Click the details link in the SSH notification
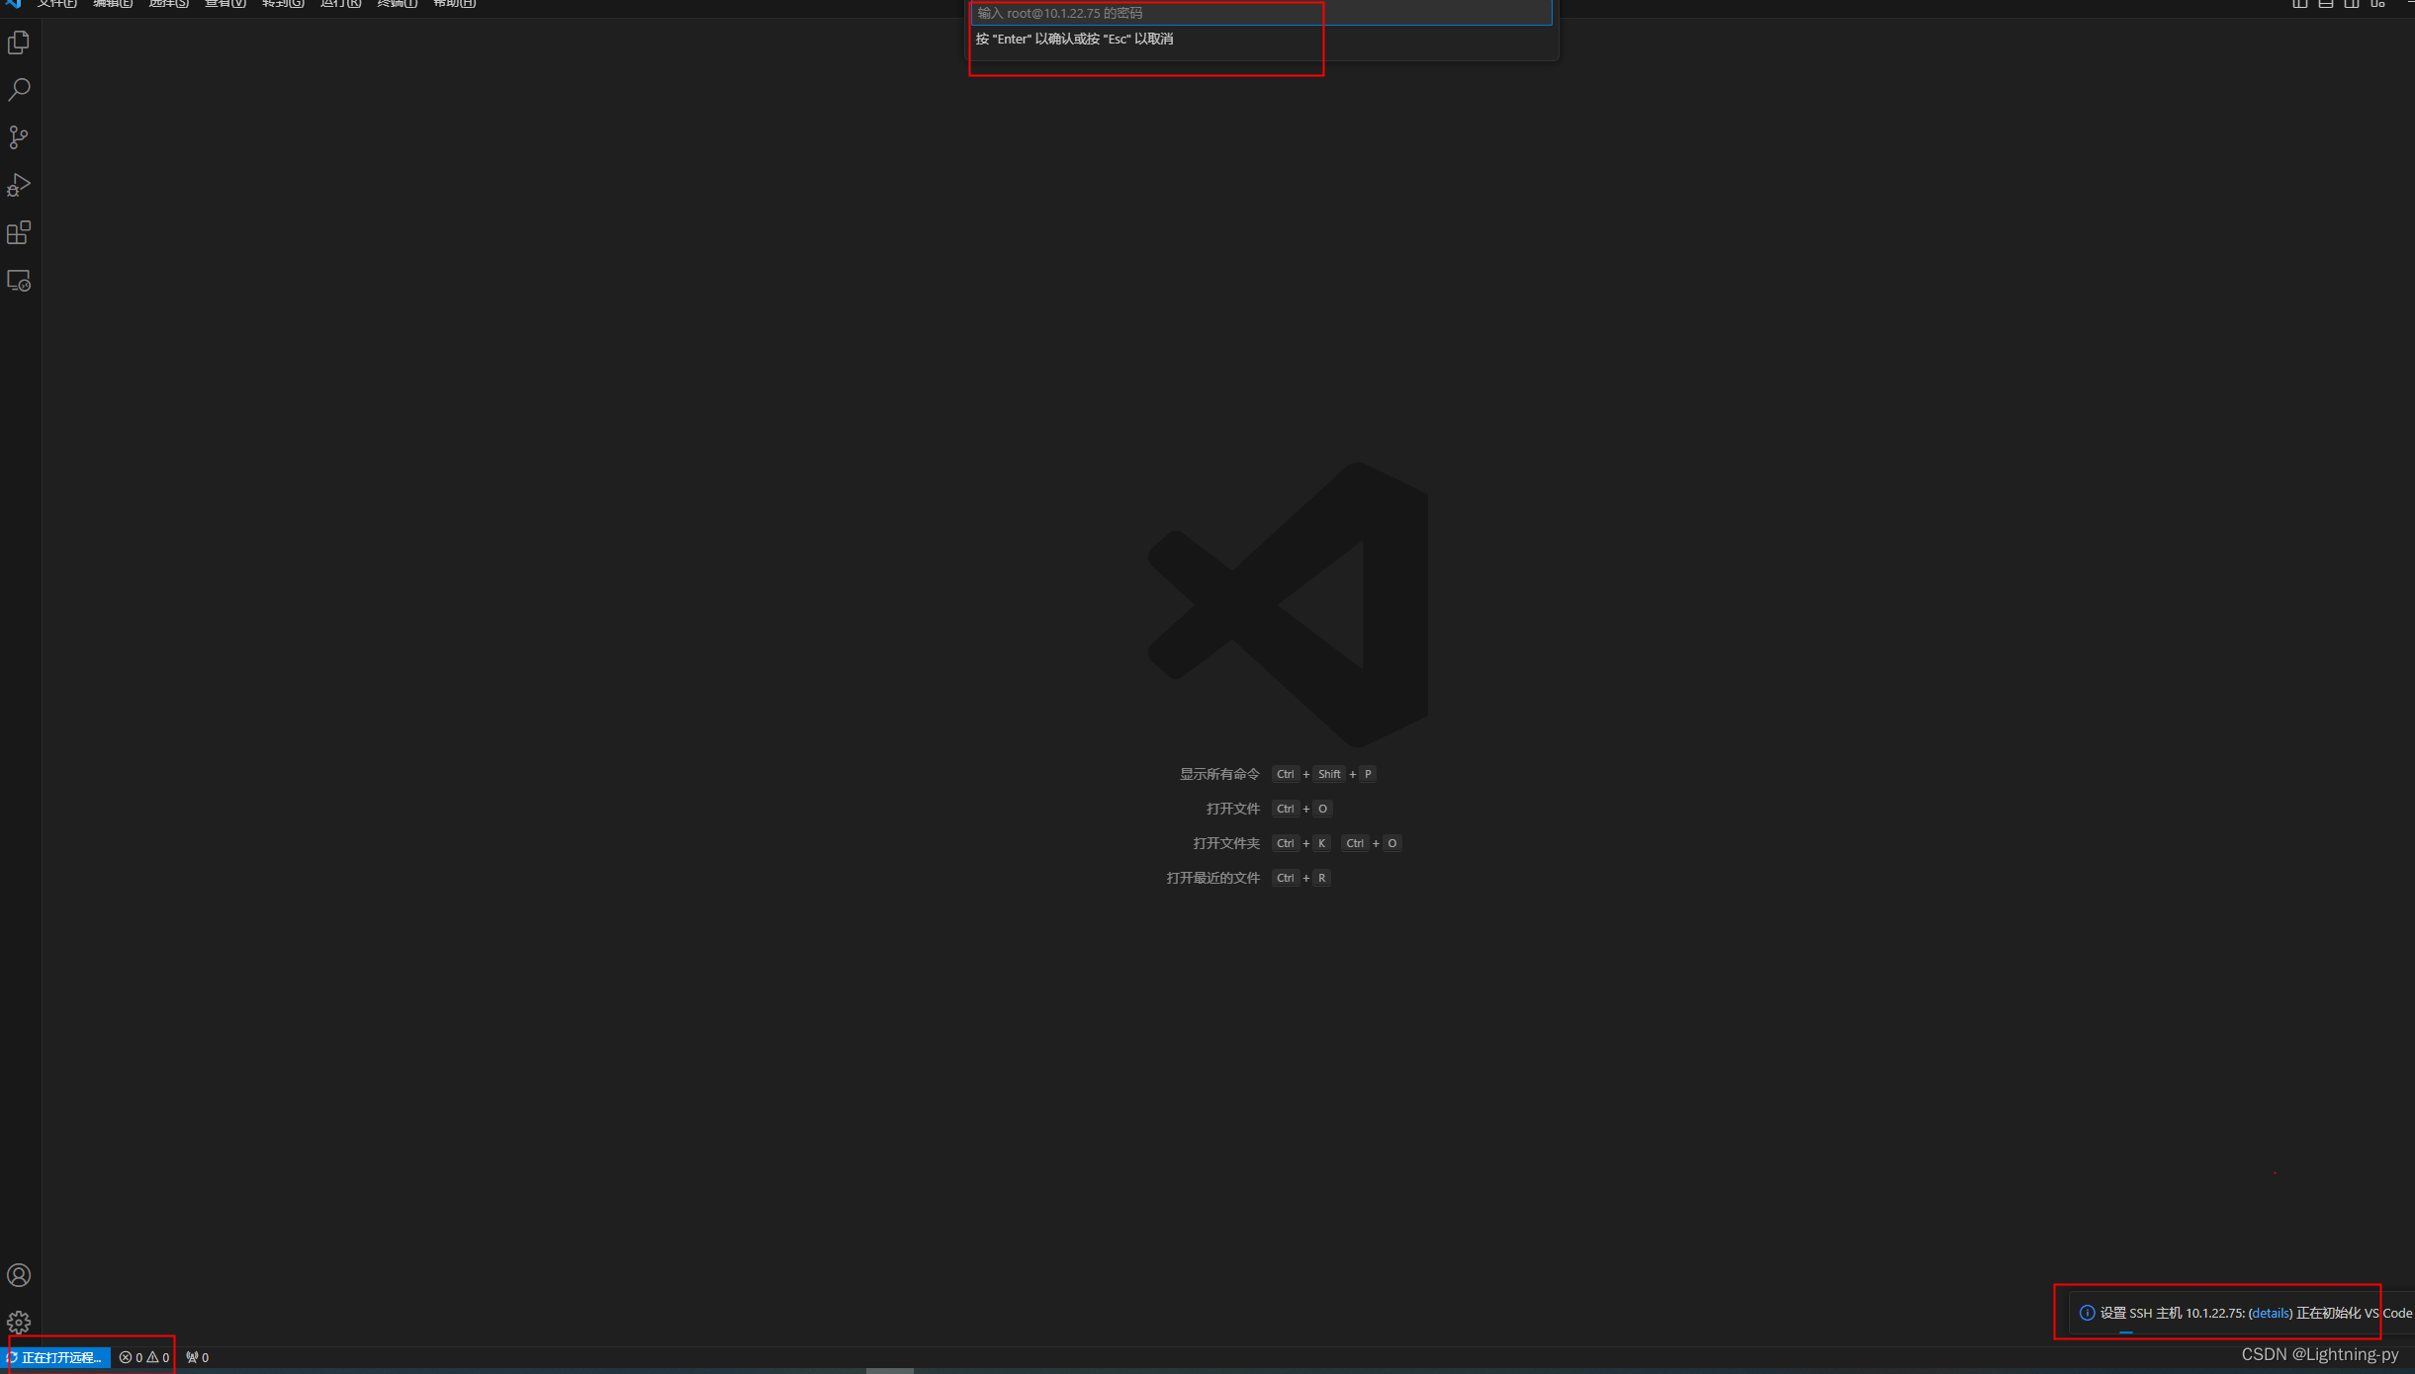The width and height of the screenshot is (2415, 1374). coord(2269,1313)
